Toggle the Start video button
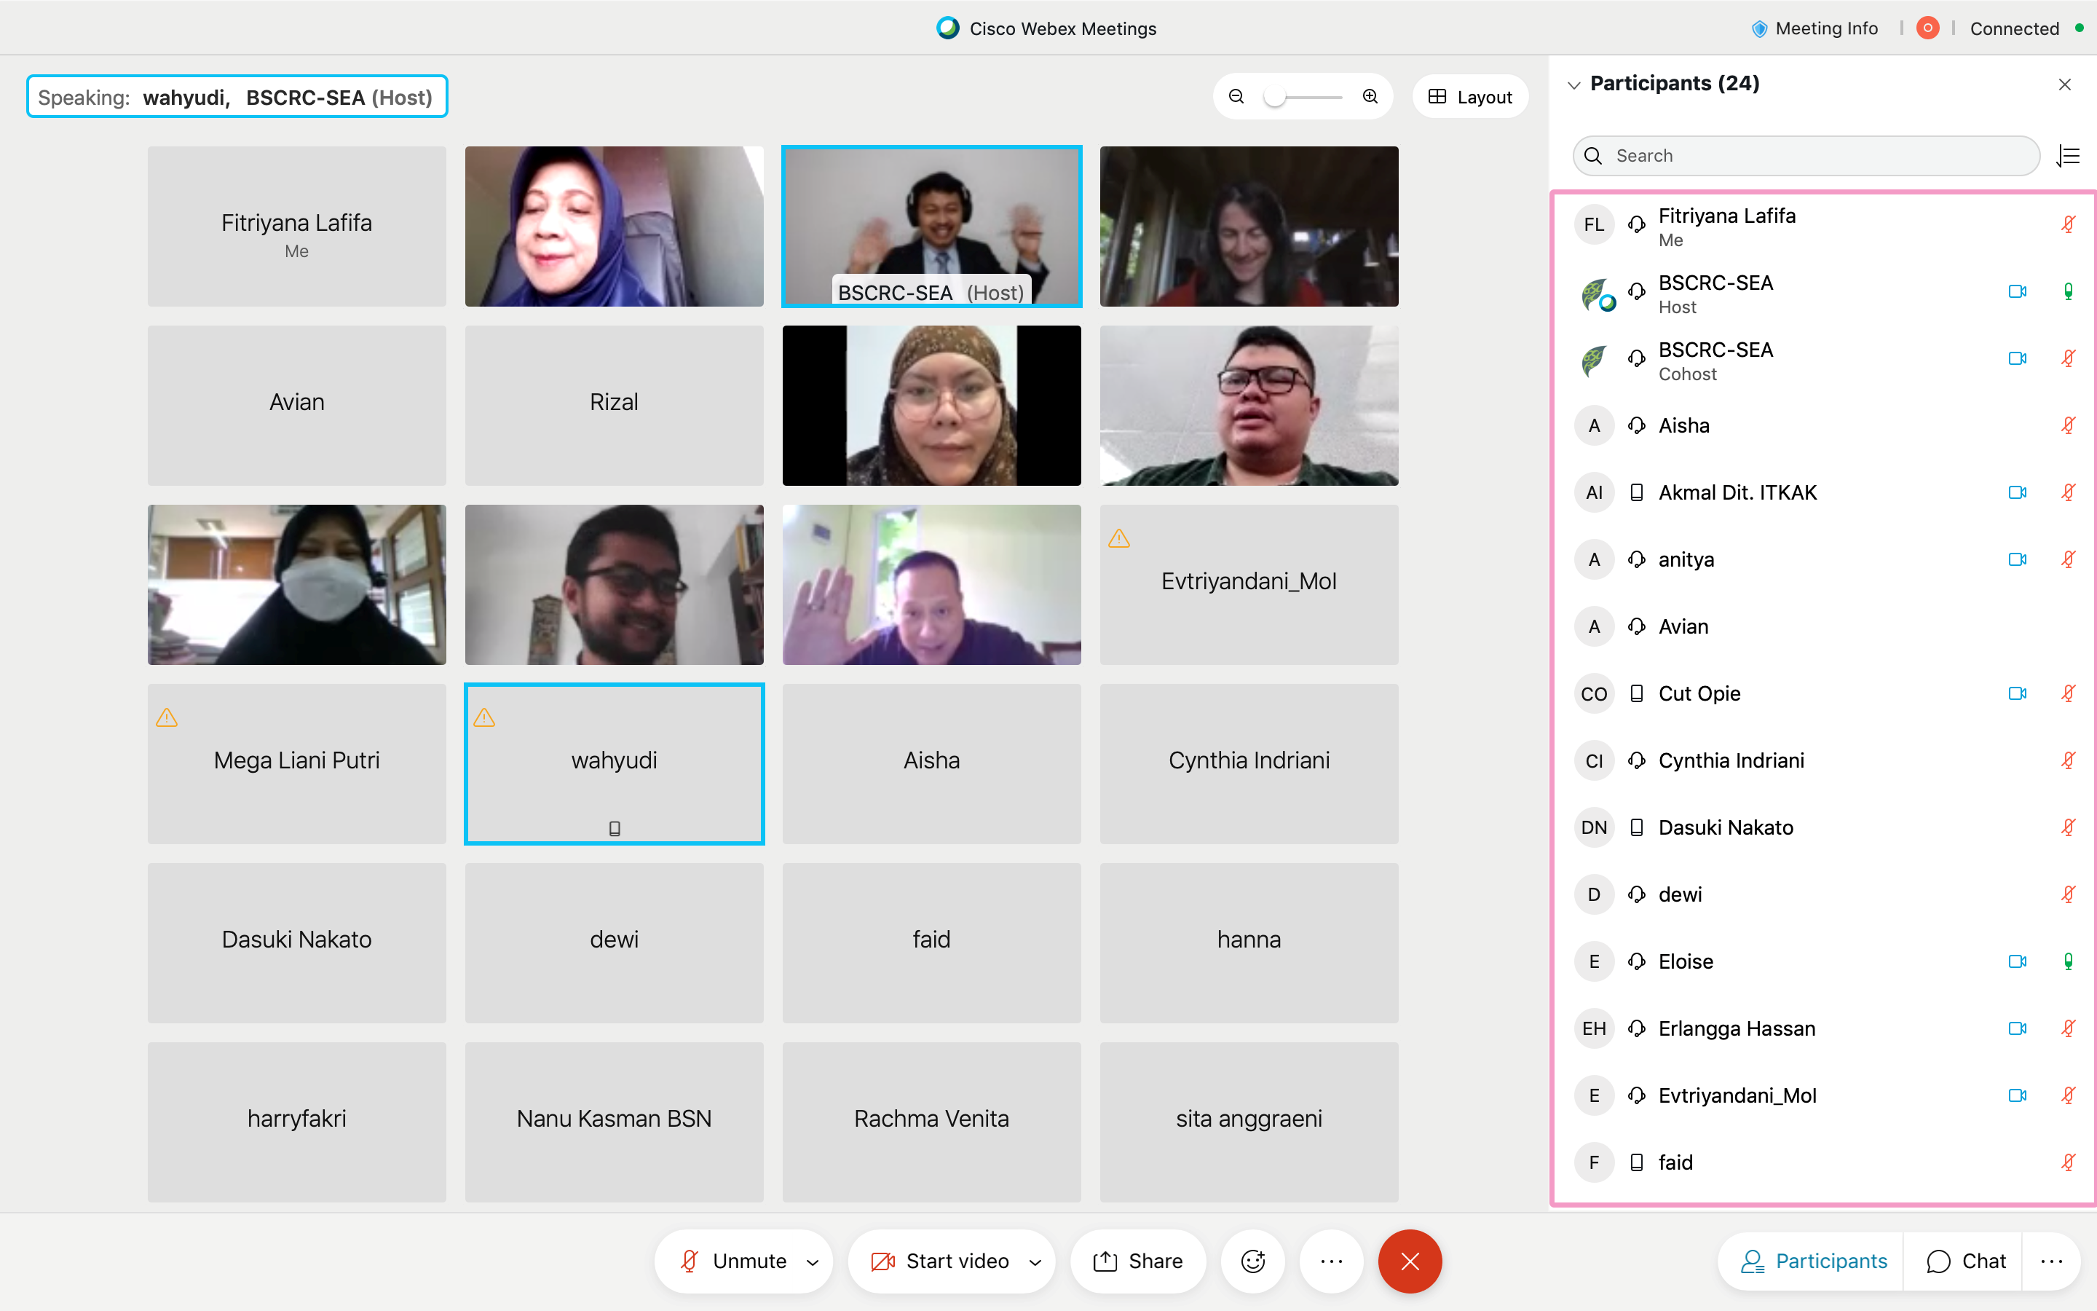 point(940,1261)
